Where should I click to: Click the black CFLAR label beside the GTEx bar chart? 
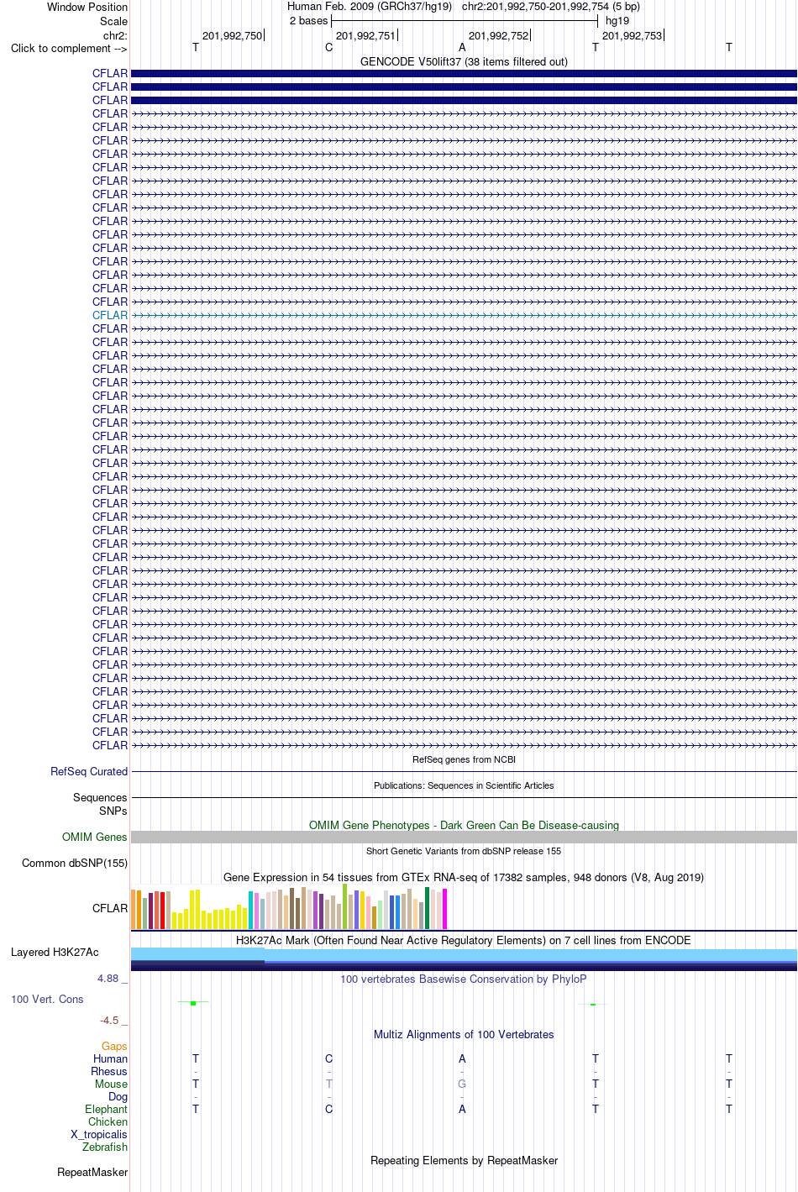click(110, 908)
